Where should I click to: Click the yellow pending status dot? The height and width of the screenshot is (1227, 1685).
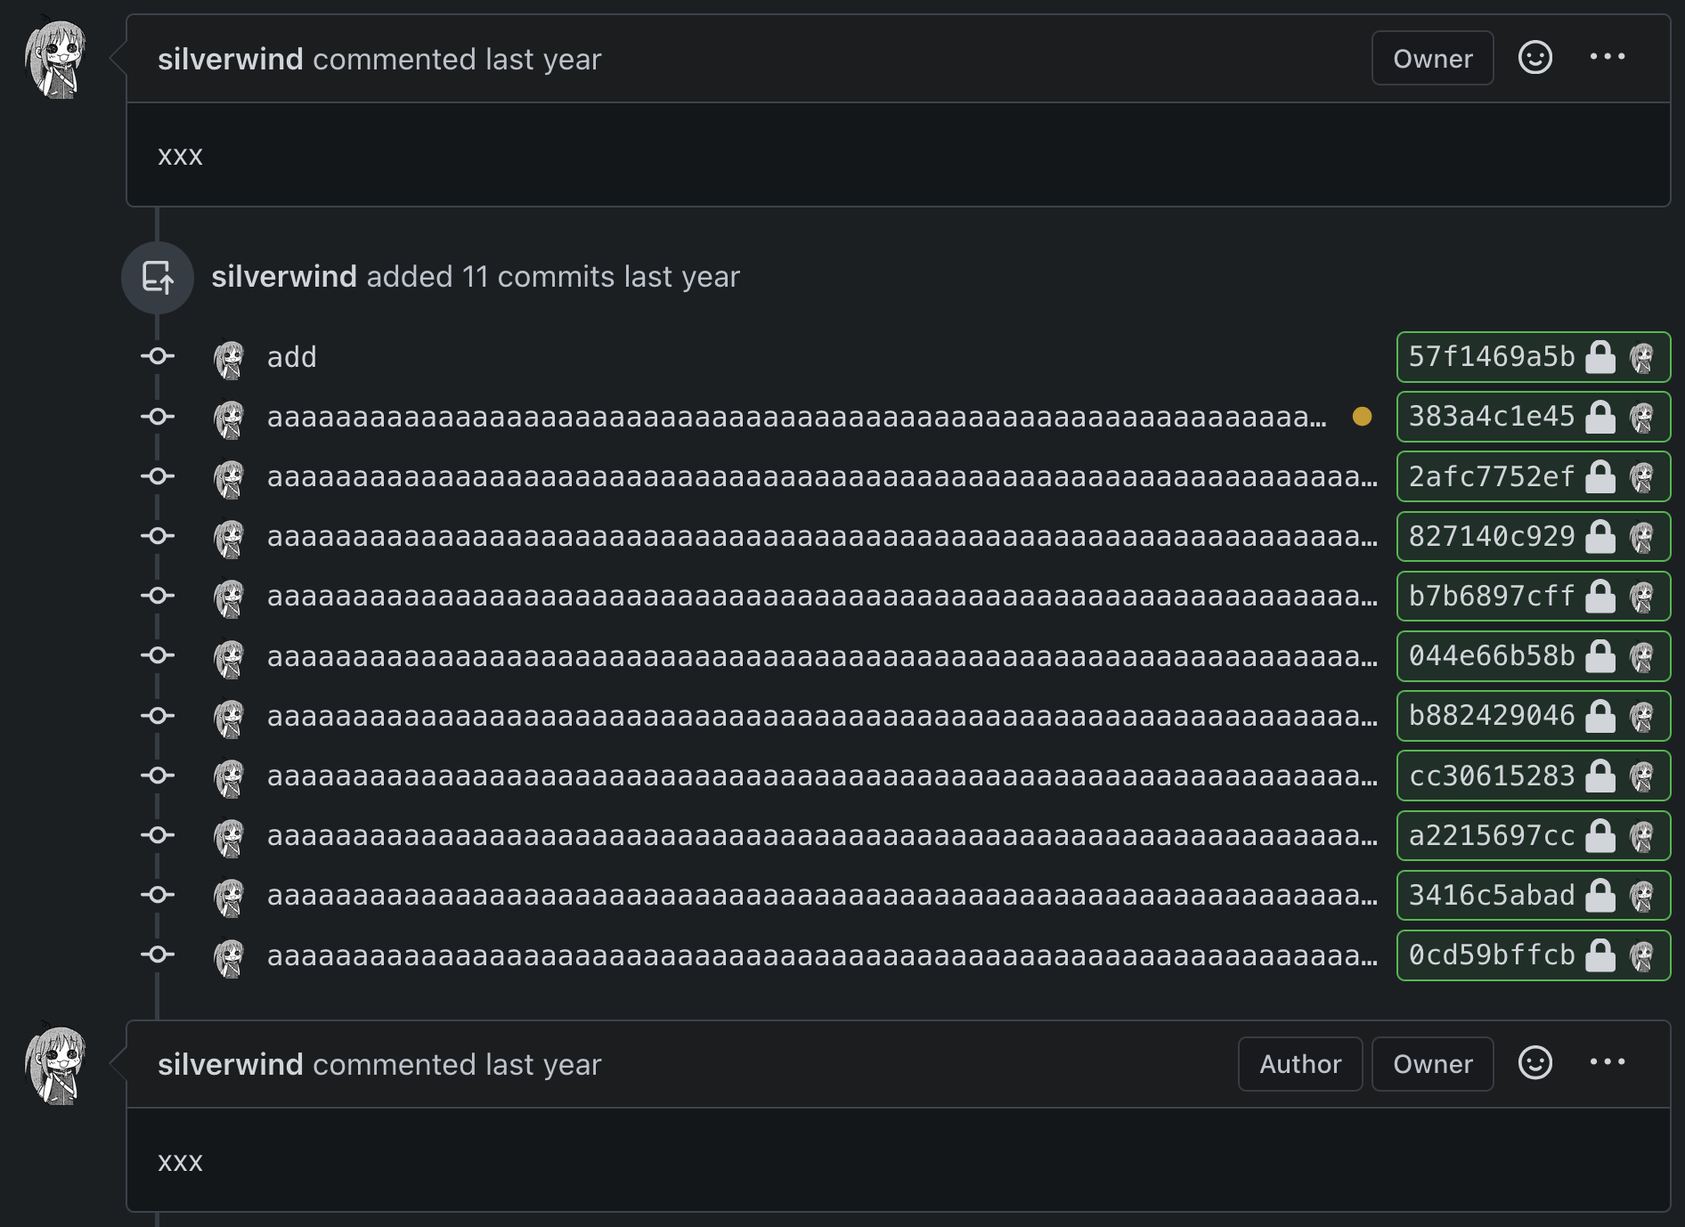(x=1362, y=417)
